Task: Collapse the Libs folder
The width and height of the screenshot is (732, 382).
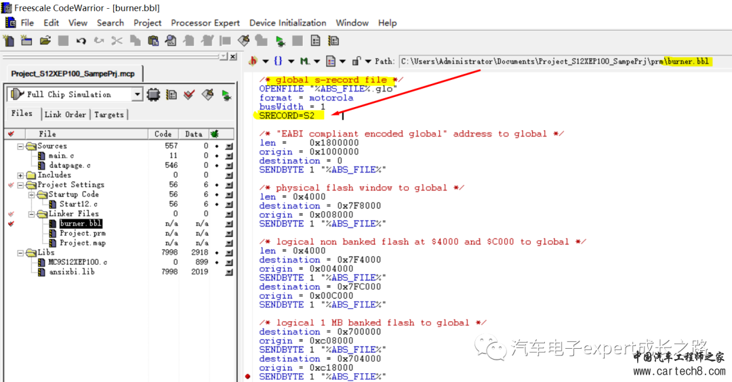Action: [20, 253]
